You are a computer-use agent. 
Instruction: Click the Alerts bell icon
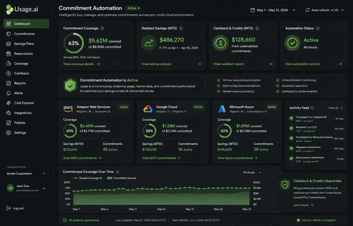pos(9,93)
